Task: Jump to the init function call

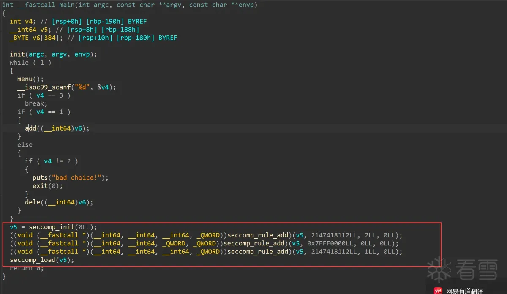Action: [17, 54]
